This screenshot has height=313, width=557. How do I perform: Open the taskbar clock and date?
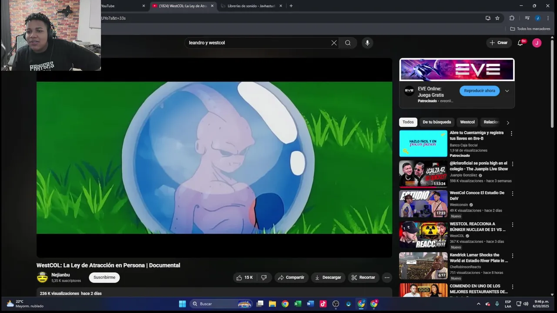click(541, 304)
